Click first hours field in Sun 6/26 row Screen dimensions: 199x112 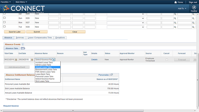point(54,18)
